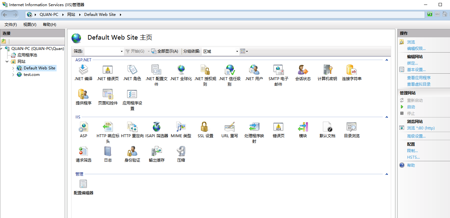Open the MIME 类型 icon
The width and height of the screenshot is (450, 218).
click(181, 127)
